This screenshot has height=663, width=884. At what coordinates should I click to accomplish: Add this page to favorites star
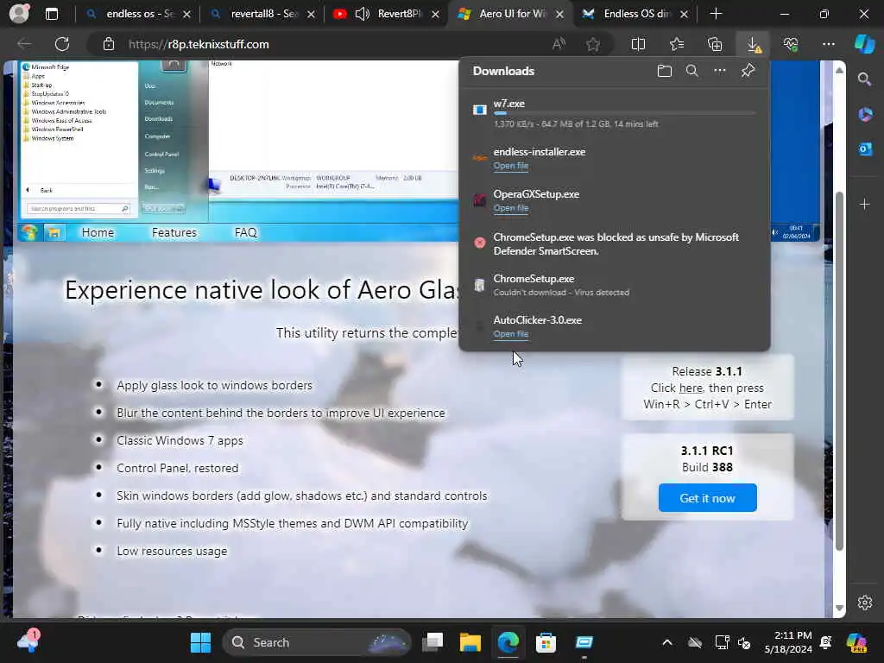click(x=593, y=44)
